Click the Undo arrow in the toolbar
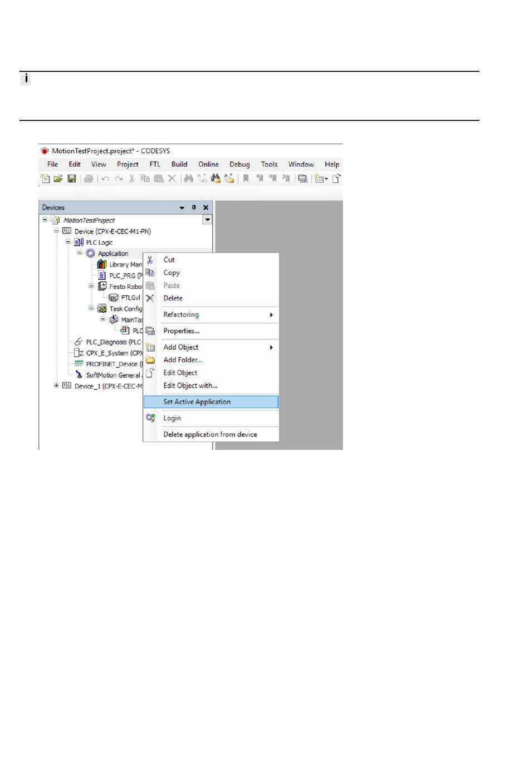The width and height of the screenshot is (529, 766). point(105,179)
